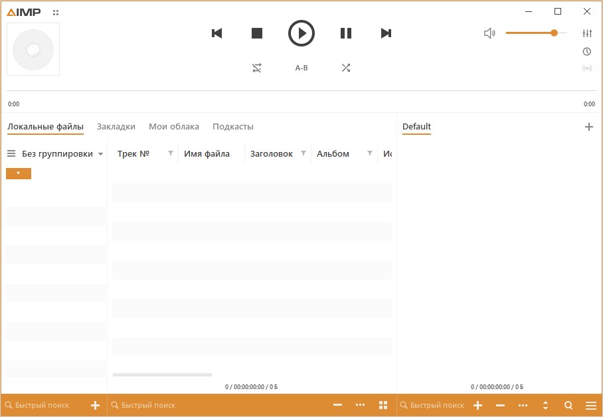
Task: Select the asterisk group item
Action: 19,173
